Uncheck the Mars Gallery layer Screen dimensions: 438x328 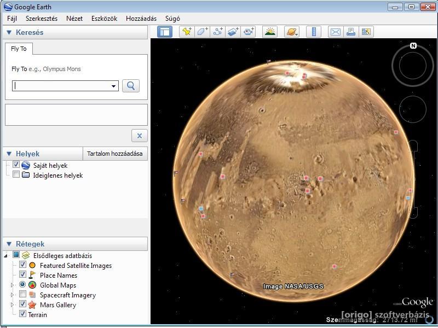(22, 304)
